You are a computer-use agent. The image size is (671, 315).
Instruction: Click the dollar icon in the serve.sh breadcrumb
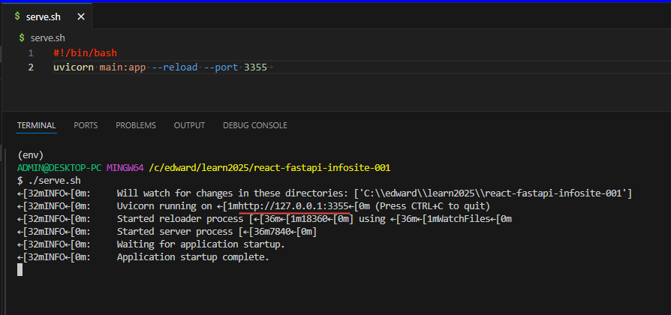point(21,37)
